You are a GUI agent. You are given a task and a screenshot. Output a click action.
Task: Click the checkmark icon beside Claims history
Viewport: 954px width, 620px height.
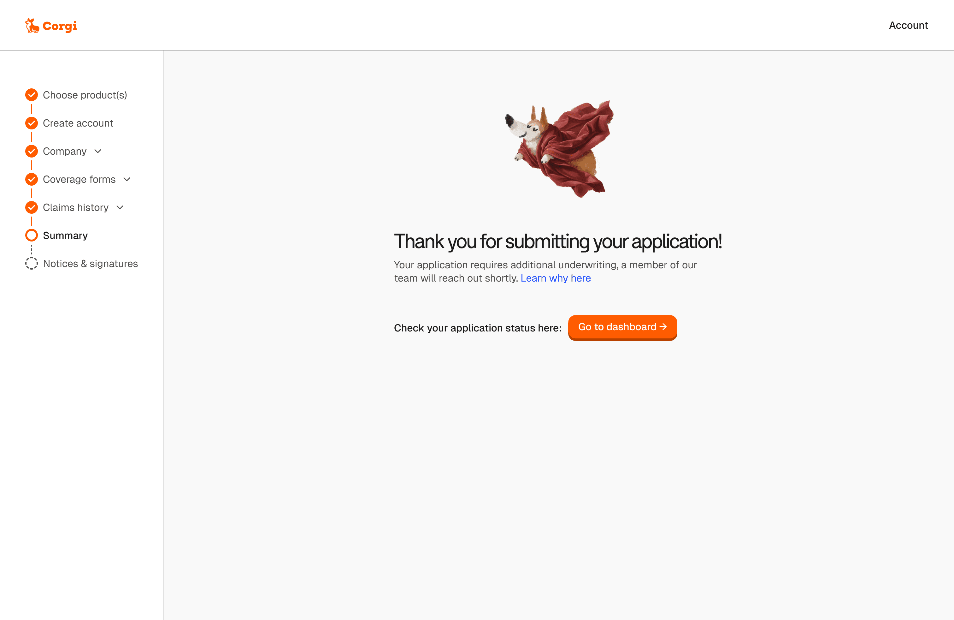pos(31,207)
